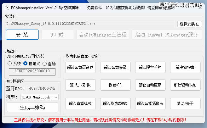Click 解锁华为SOUND button
This screenshot has height=128, width=207.
115,103
